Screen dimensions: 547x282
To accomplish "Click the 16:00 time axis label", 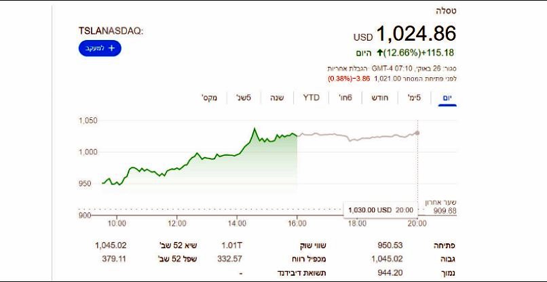I will (x=297, y=223).
